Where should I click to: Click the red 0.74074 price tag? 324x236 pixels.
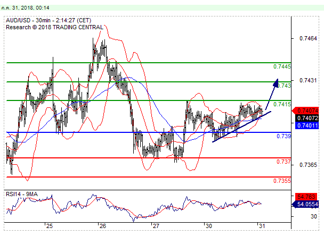pyautogui.click(x=306, y=111)
